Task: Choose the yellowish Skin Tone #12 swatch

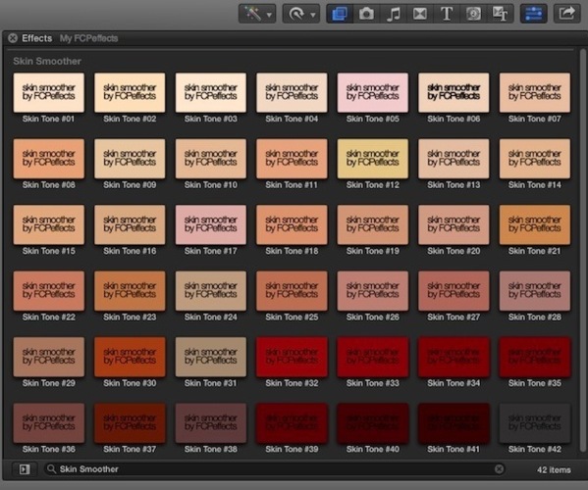Action: point(373,159)
